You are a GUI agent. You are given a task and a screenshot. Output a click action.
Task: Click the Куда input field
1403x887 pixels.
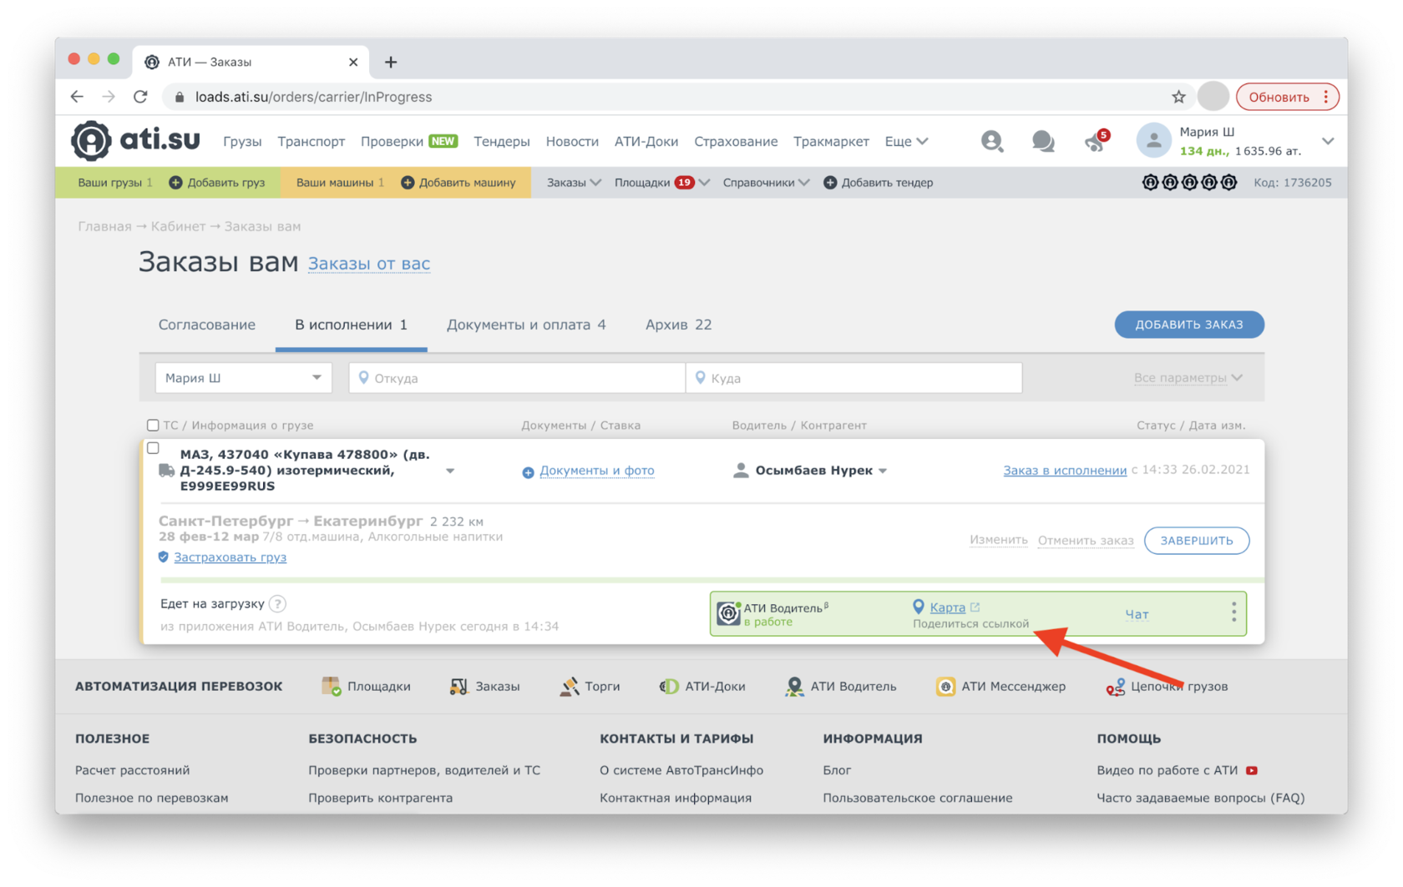pyautogui.click(x=853, y=378)
